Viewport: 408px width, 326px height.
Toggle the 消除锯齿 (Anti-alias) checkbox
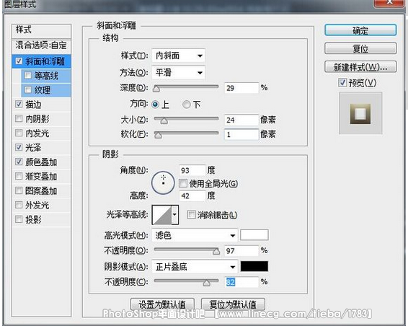(x=191, y=215)
